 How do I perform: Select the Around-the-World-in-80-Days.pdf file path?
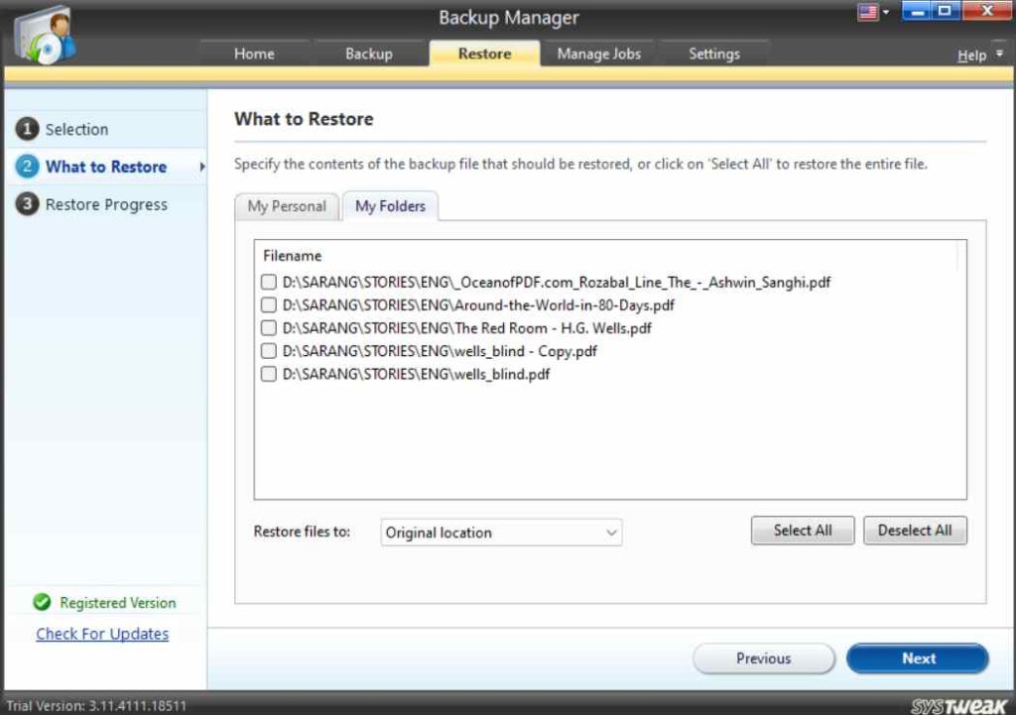pyautogui.click(x=478, y=305)
